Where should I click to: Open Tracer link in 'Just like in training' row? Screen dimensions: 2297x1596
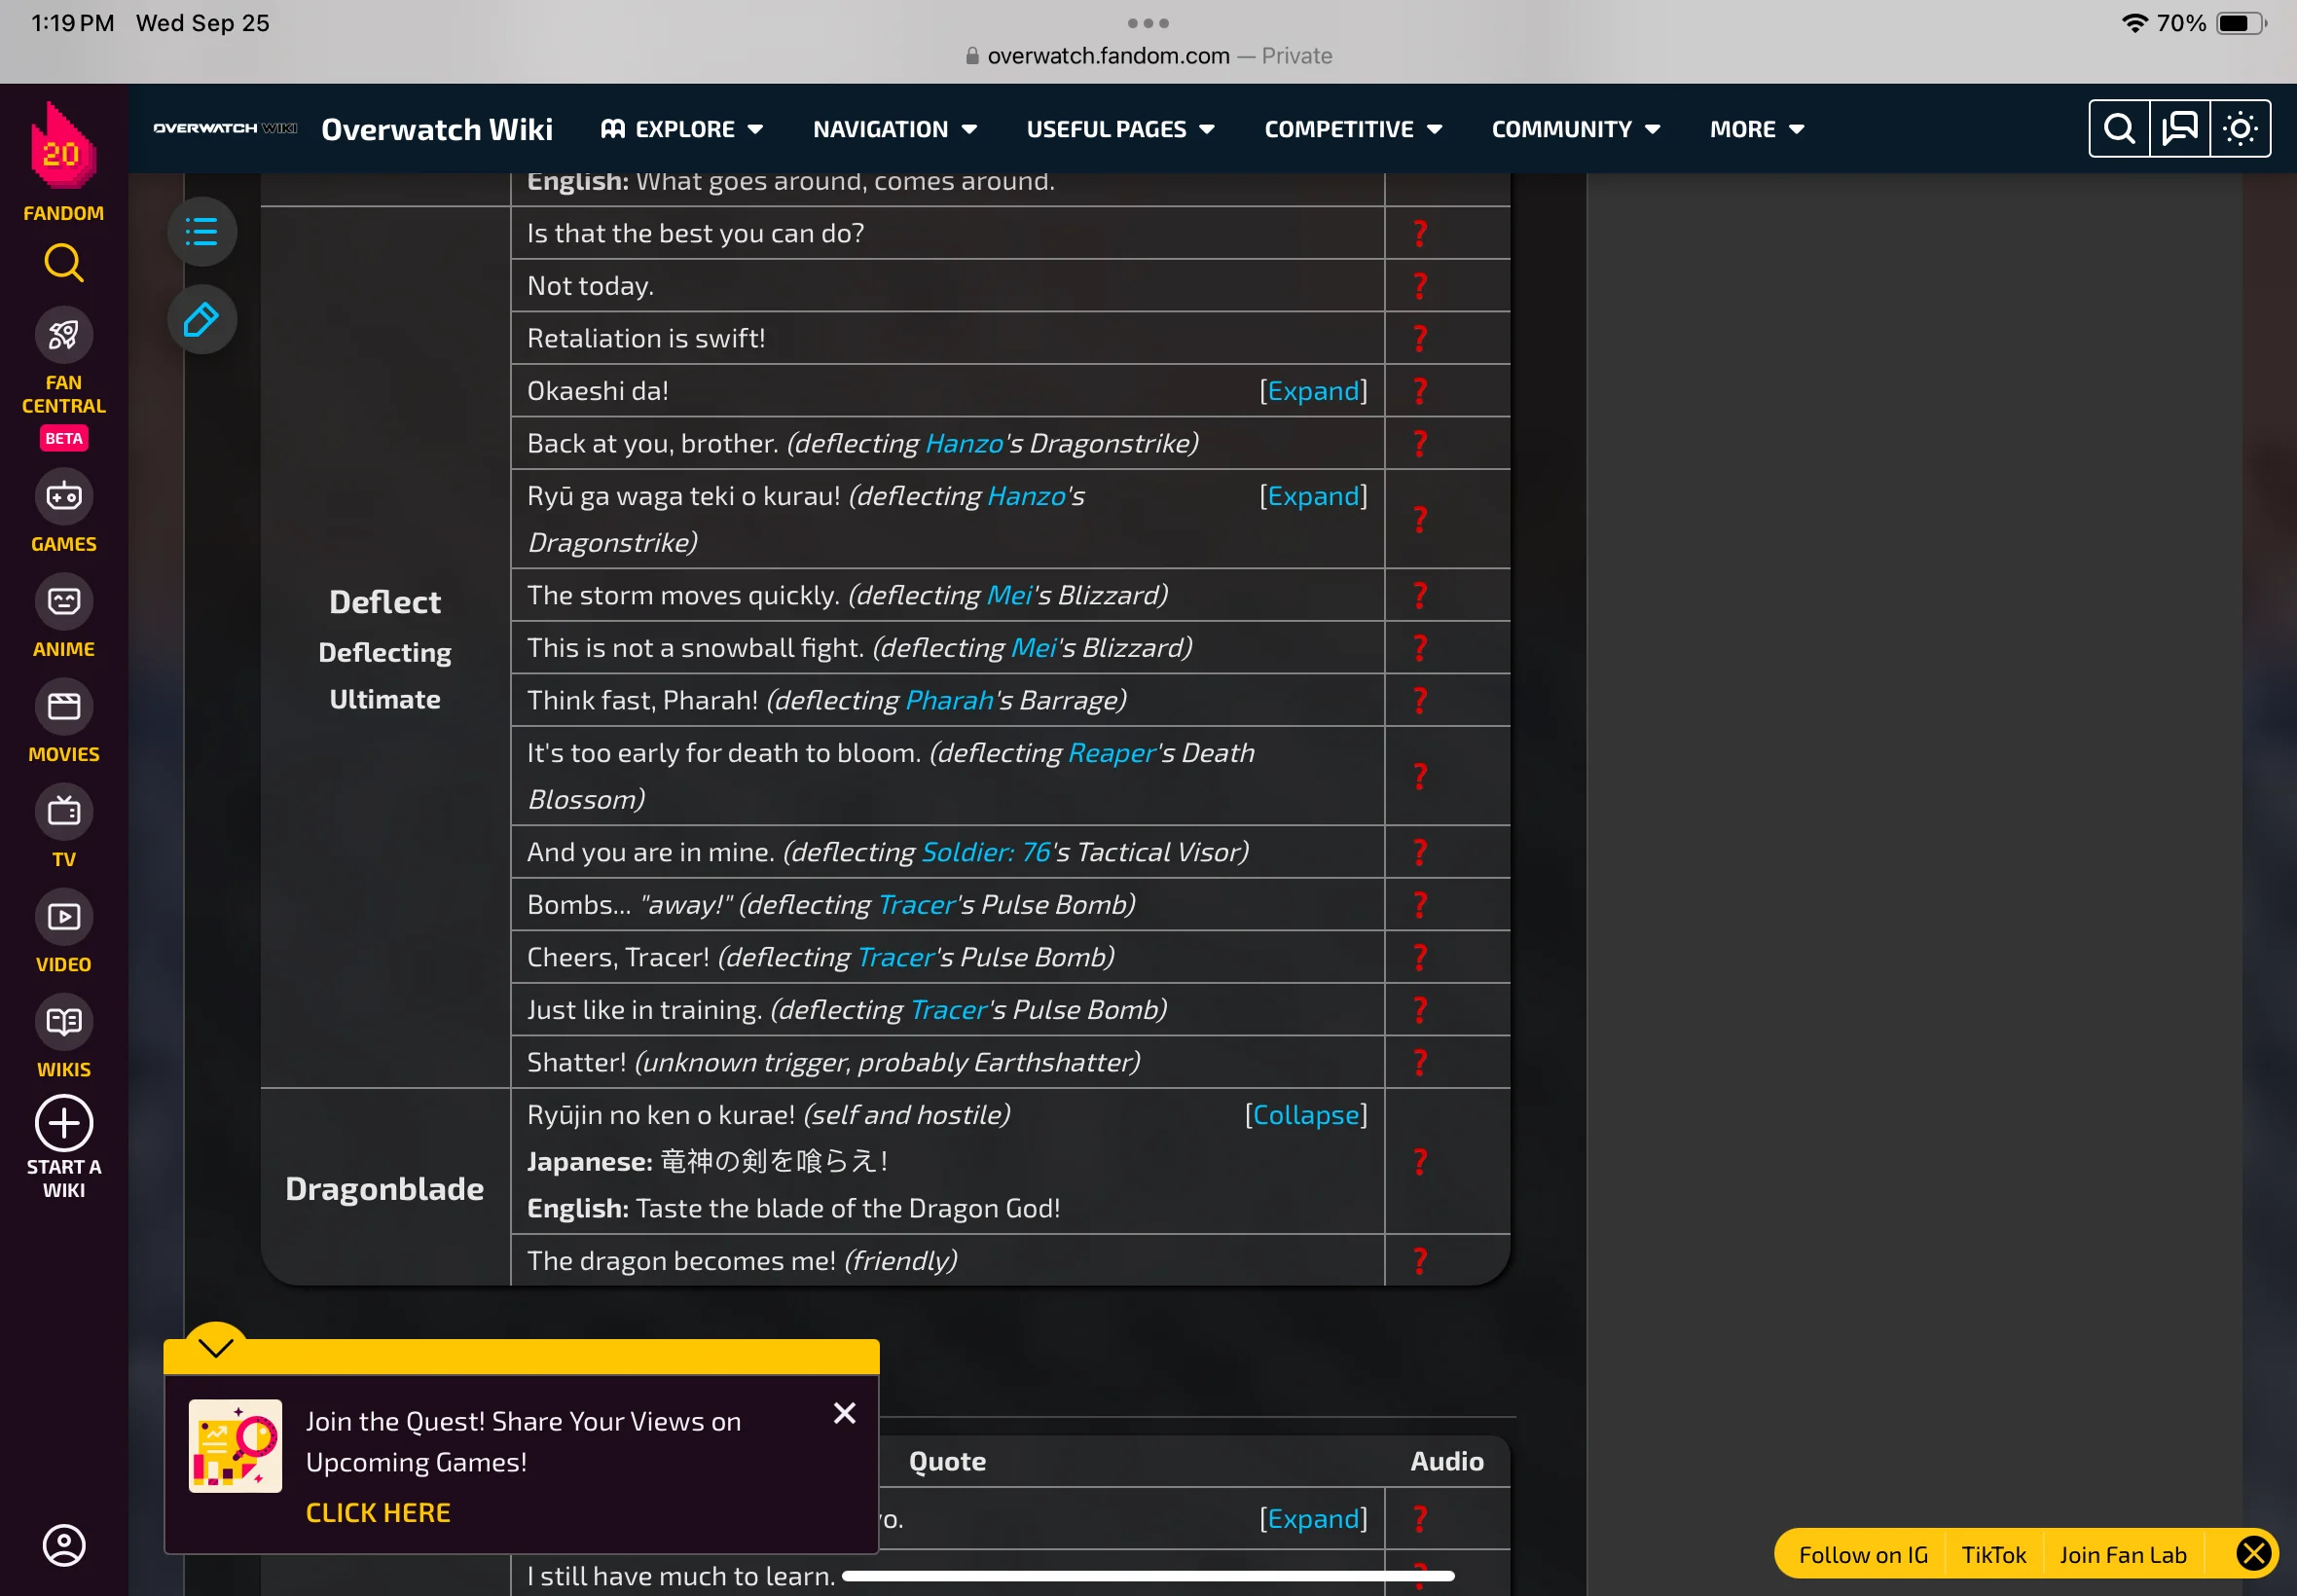[949, 1010]
